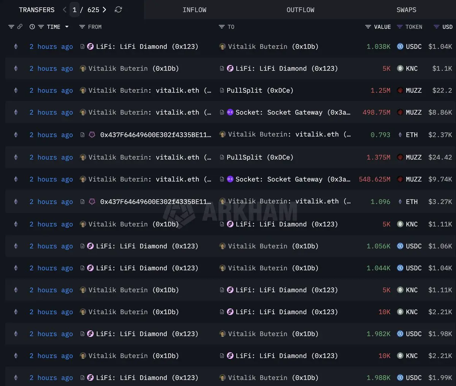Click time link in 1.25M MUZZ row
Screen dimensions: 456x386
point(51,91)
